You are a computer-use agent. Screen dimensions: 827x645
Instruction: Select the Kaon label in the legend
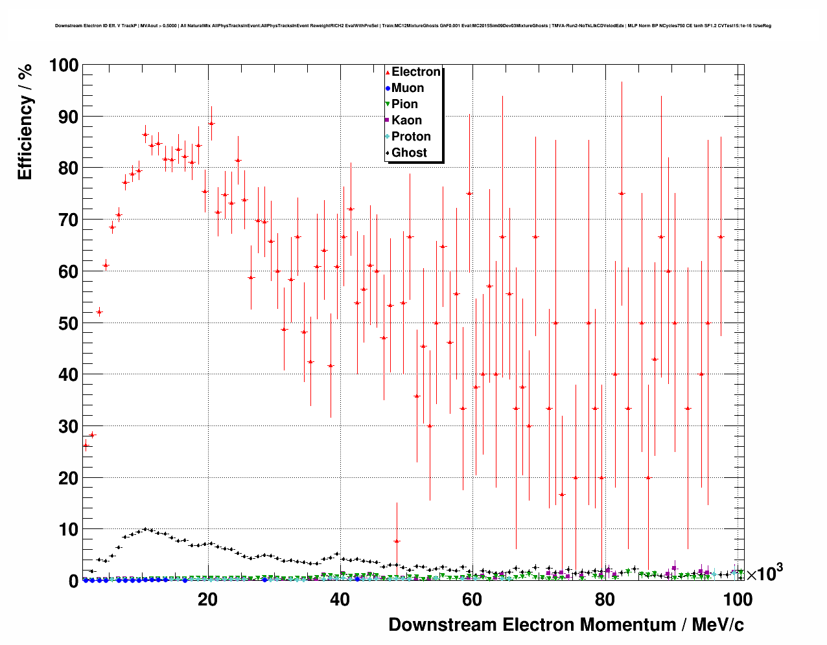click(406, 120)
